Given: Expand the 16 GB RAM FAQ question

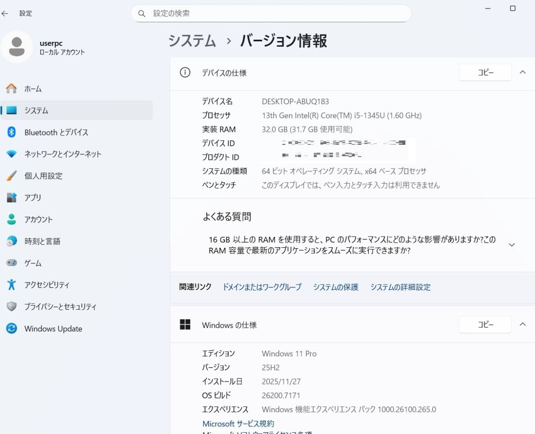Looking at the screenshot, I should (x=512, y=245).
